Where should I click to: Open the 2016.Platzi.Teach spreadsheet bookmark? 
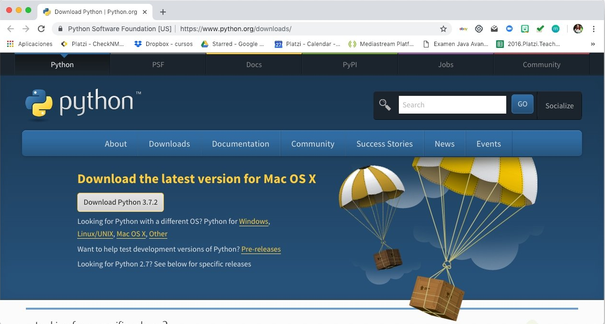(528, 44)
